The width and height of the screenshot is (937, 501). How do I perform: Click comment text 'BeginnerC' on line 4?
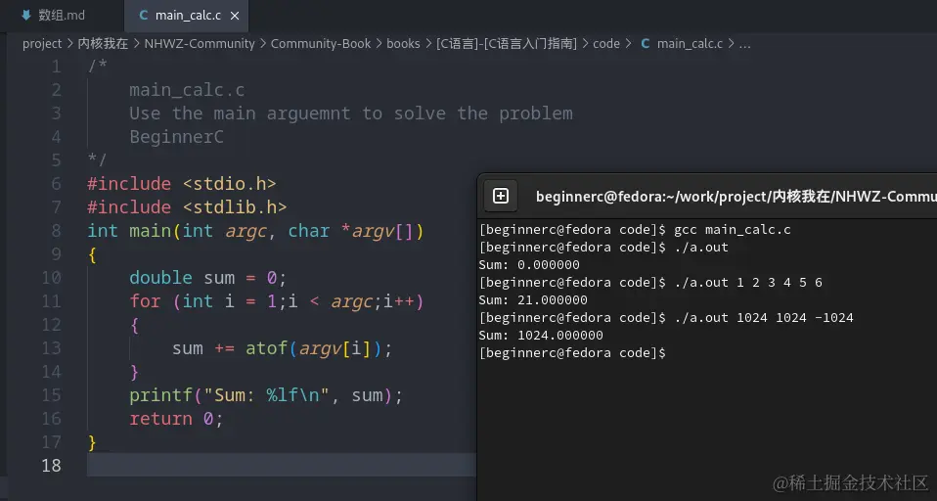pos(176,137)
